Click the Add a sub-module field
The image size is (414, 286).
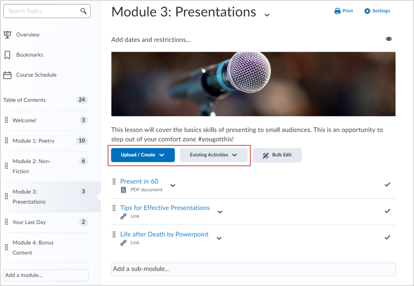(253, 269)
